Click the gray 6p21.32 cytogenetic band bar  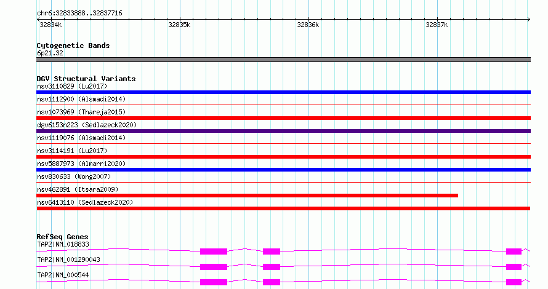(x=283, y=60)
